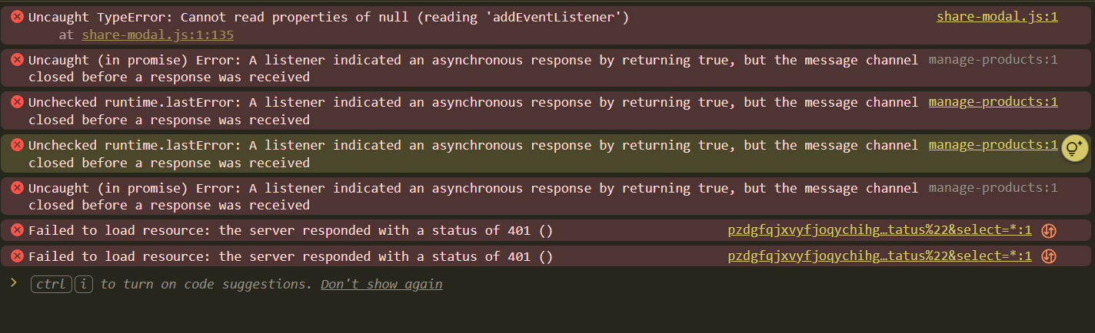Viewport: 1095px width, 333px height.
Task: Open pzdgfqjxvyfjoqychihg request link of second 401
Action: 879,256
